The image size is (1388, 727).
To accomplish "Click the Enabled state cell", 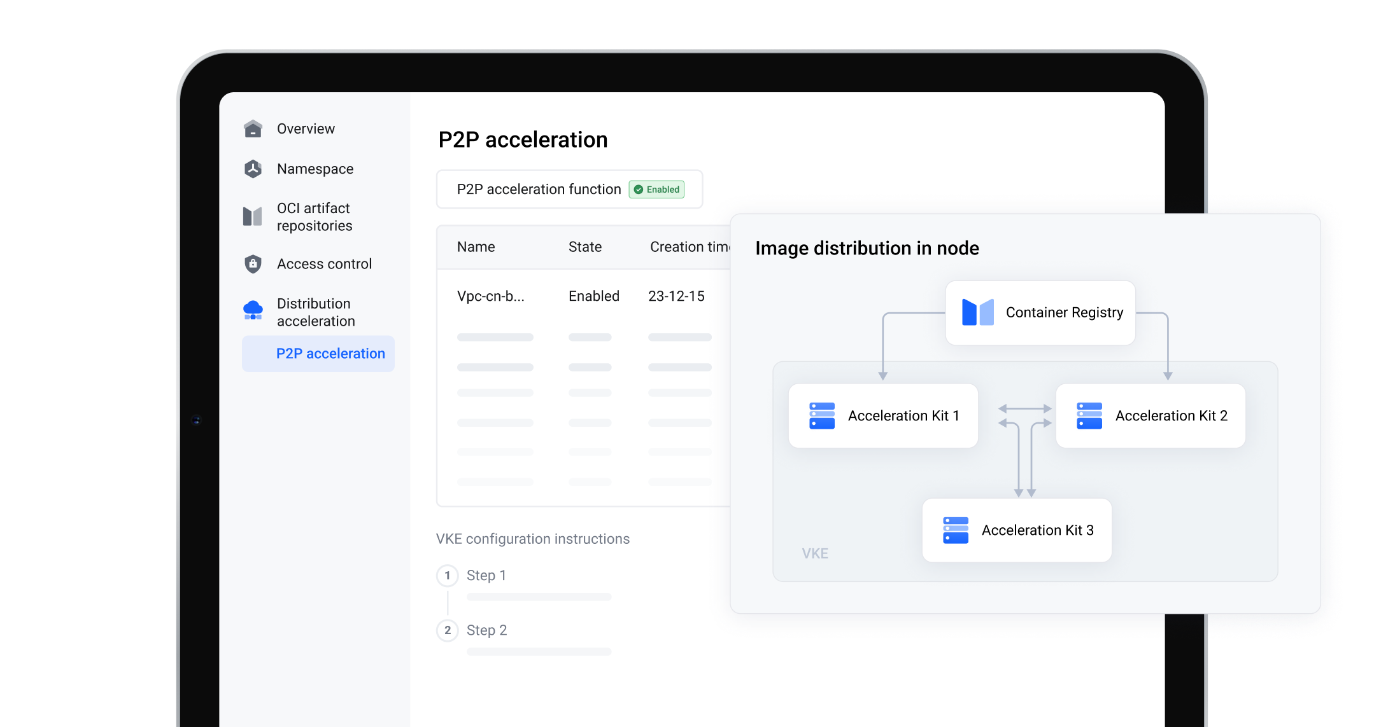I will point(594,296).
